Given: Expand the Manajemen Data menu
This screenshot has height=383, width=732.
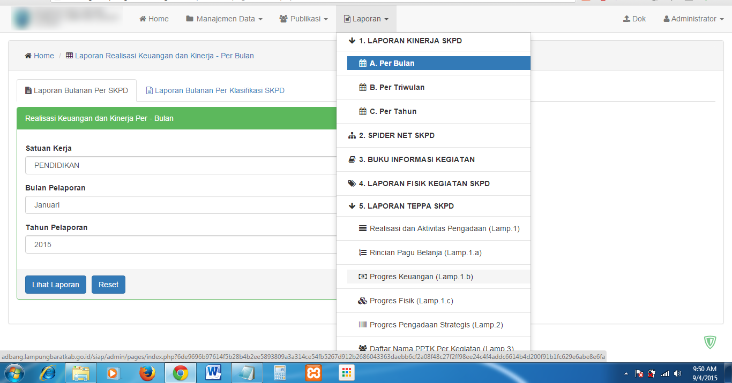Looking at the screenshot, I should click(224, 19).
